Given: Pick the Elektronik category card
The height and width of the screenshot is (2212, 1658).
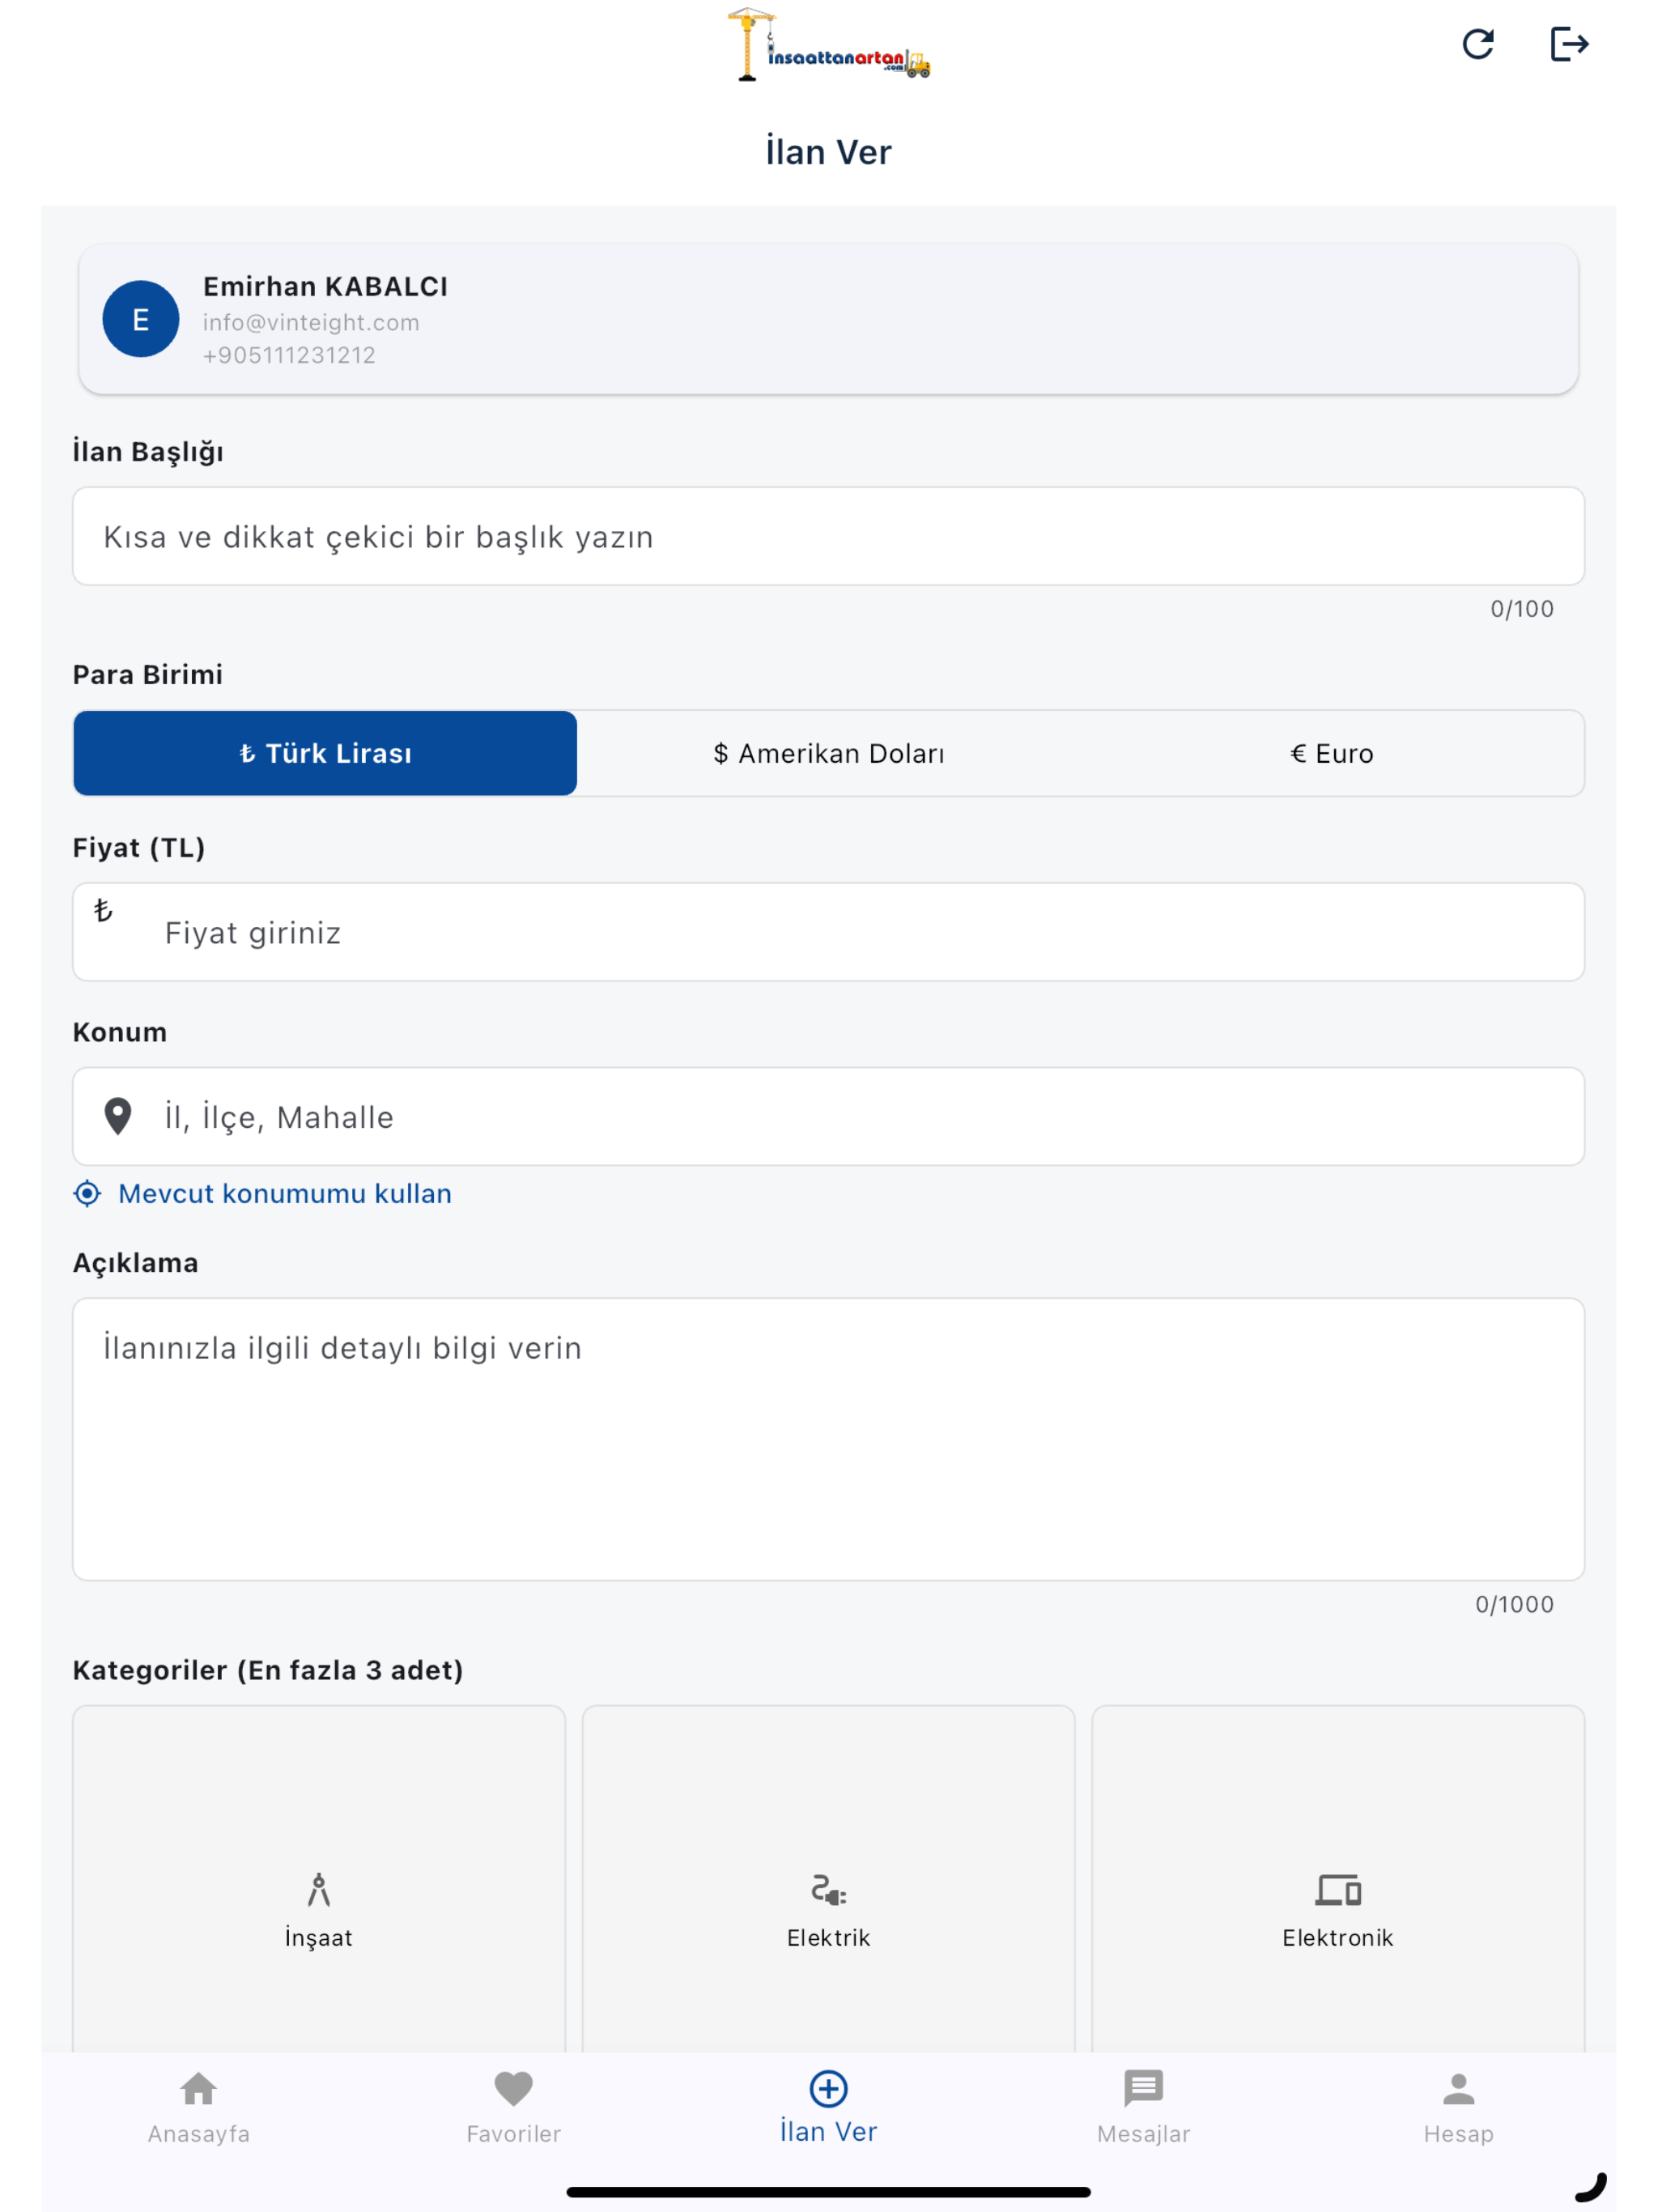Looking at the screenshot, I should [1338, 1880].
